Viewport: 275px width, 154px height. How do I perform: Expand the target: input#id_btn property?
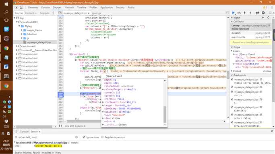click(103, 105)
